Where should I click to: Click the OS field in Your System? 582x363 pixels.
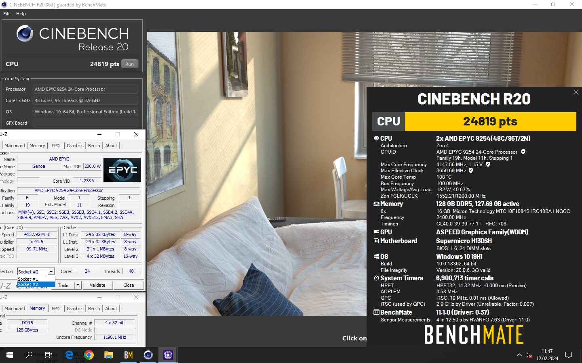(x=85, y=112)
